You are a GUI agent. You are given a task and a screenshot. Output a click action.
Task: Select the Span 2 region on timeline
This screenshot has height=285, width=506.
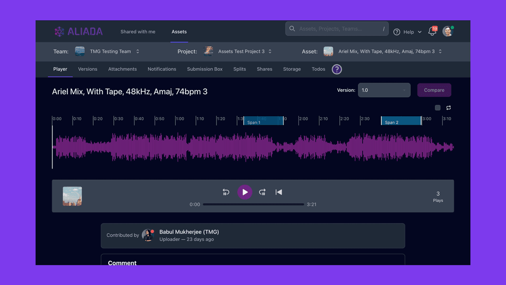(x=401, y=121)
